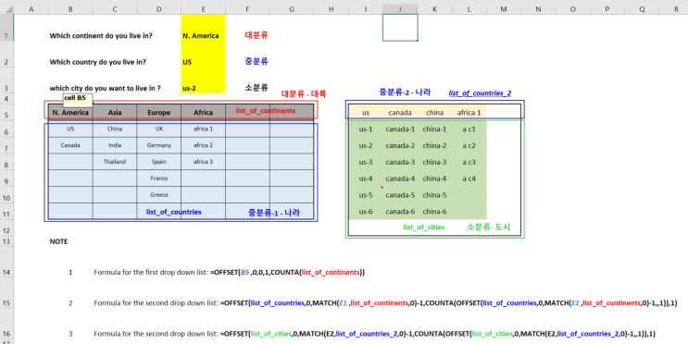Click the Greece cell
This screenshot has height=344, width=688.
pos(159,194)
